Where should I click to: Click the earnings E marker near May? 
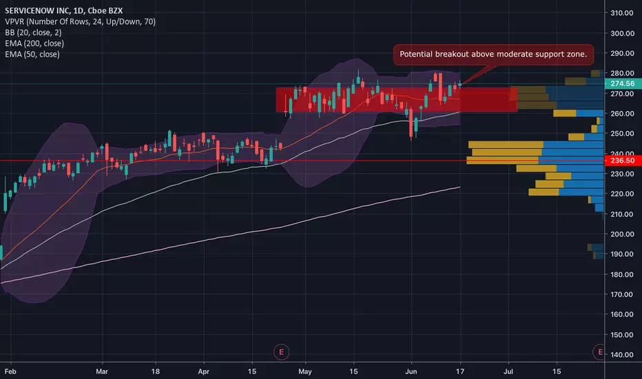(x=281, y=352)
